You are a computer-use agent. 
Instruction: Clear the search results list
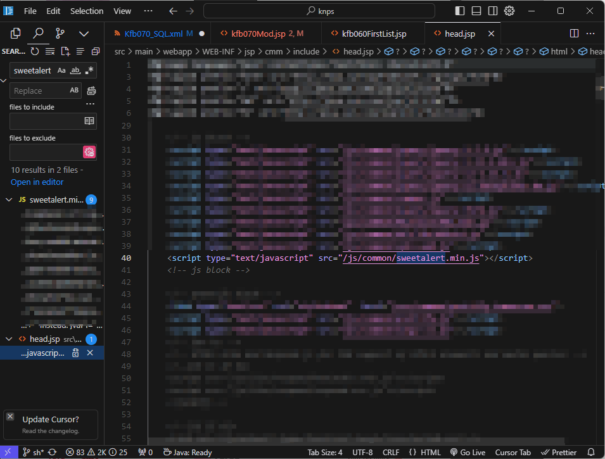50,51
